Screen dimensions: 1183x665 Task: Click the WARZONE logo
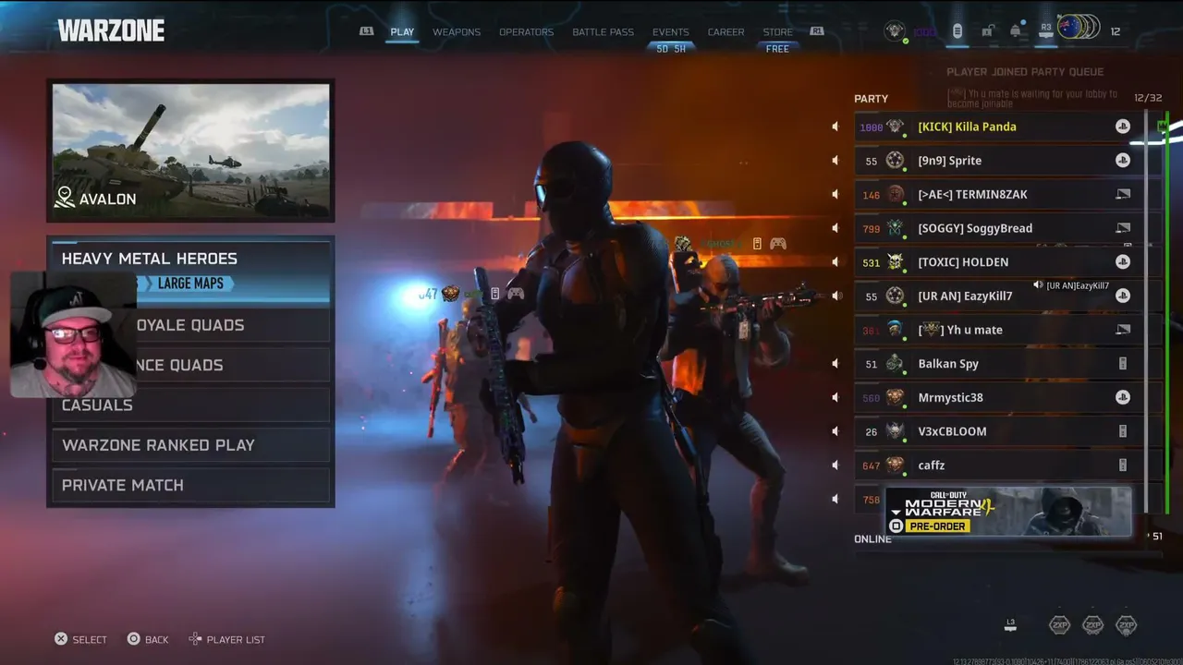pyautogui.click(x=111, y=30)
